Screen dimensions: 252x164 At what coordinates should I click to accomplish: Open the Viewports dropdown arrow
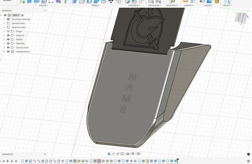pos(141,154)
